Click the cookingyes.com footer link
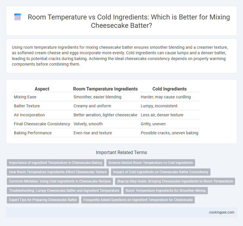The width and height of the screenshot is (243, 226). [x=222, y=212]
